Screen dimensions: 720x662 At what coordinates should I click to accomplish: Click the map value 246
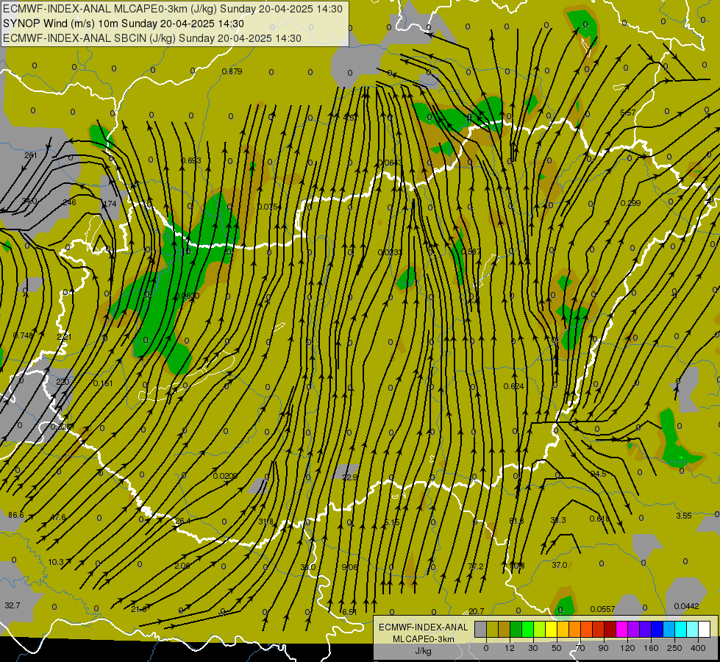pos(69,202)
